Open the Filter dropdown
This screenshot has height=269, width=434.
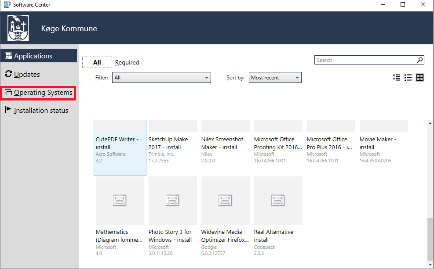pos(161,78)
